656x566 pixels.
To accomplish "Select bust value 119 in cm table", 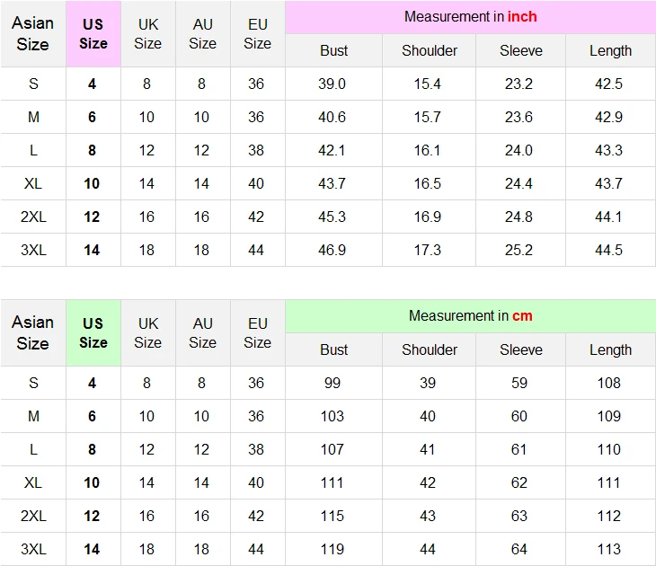I will [x=332, y=549].
